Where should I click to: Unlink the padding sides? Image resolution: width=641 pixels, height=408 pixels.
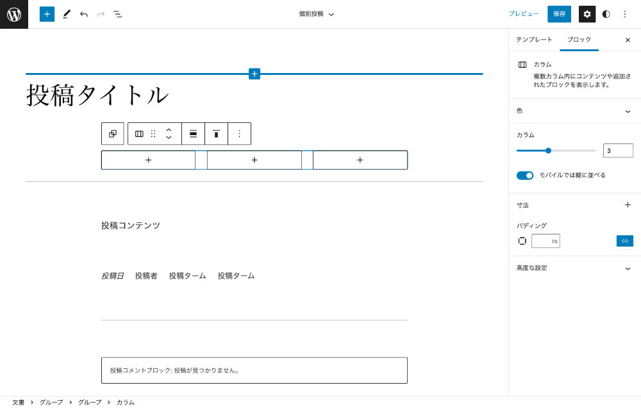click(624, 241)
